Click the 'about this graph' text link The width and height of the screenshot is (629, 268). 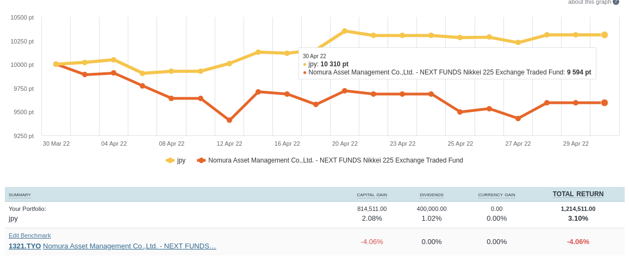click(589, 2)
